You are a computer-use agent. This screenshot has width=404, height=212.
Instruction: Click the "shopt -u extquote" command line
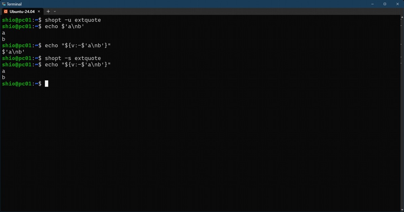[x=73, y=20]
